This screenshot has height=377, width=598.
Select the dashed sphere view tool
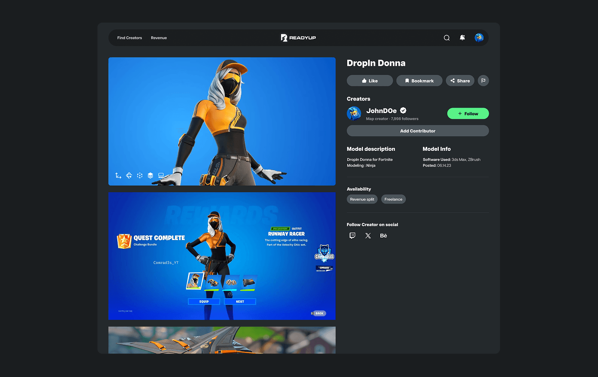pyautogui.click(x=140, y=176)
